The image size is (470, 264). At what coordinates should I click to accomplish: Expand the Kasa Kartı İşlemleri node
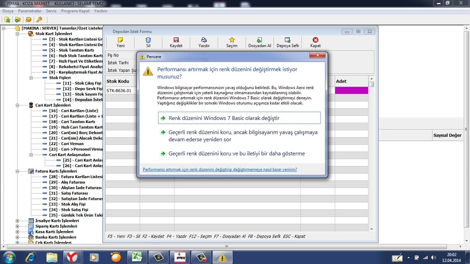pos(17,232)
